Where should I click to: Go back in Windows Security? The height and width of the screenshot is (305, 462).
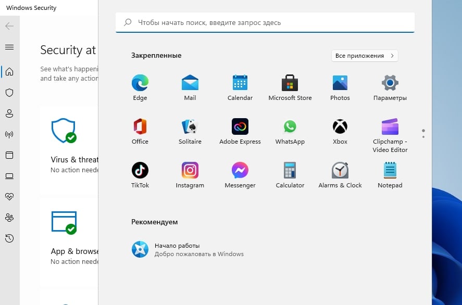pos(9,26)
